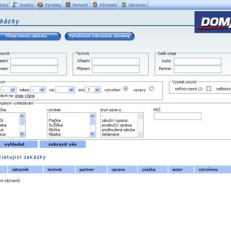This screenshot has width=231, height=231.
Task: Select Pračka in výrobek list
Action: [x=55, y=121]
